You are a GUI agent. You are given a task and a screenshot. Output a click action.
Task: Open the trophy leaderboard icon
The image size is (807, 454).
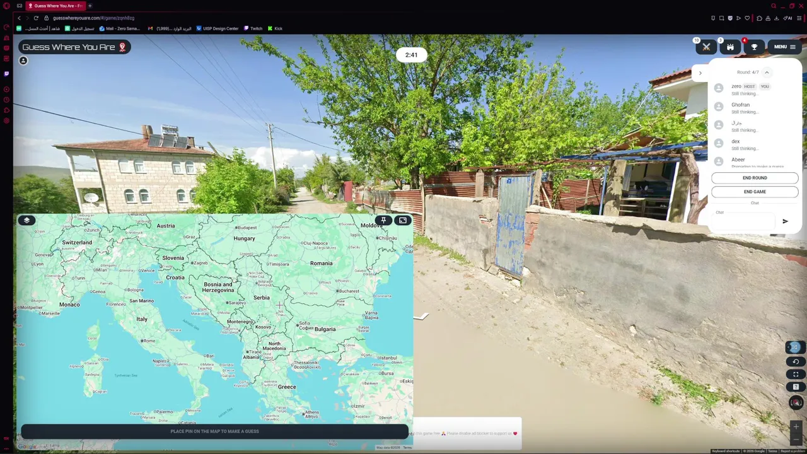[x=754, y=47]
